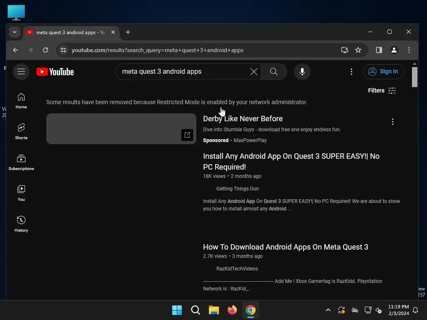Screen dimensions: 427x320
Task: Clear the search box with the X icon
Action: (254, 72)
